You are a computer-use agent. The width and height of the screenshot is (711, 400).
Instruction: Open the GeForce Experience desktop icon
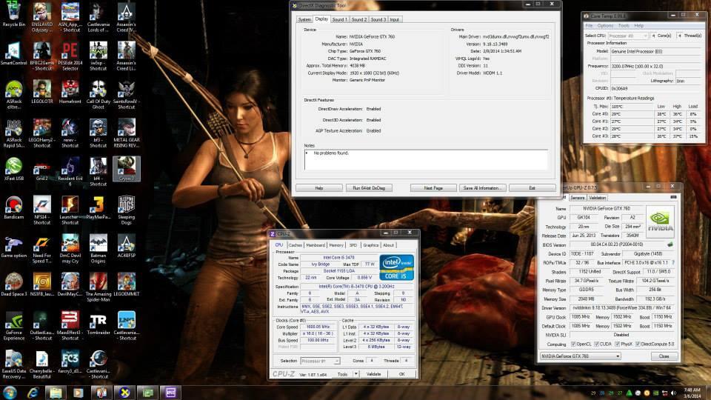pyautogui.click(x=13, y=327)
